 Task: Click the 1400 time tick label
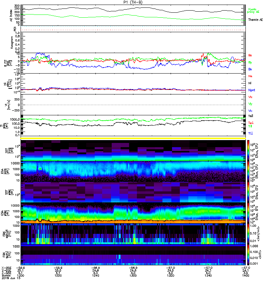coord(245,276)
